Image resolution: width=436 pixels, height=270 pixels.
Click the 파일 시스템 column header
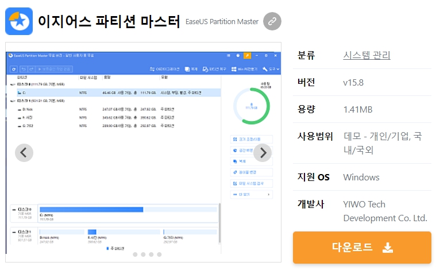tap(88, 78)
